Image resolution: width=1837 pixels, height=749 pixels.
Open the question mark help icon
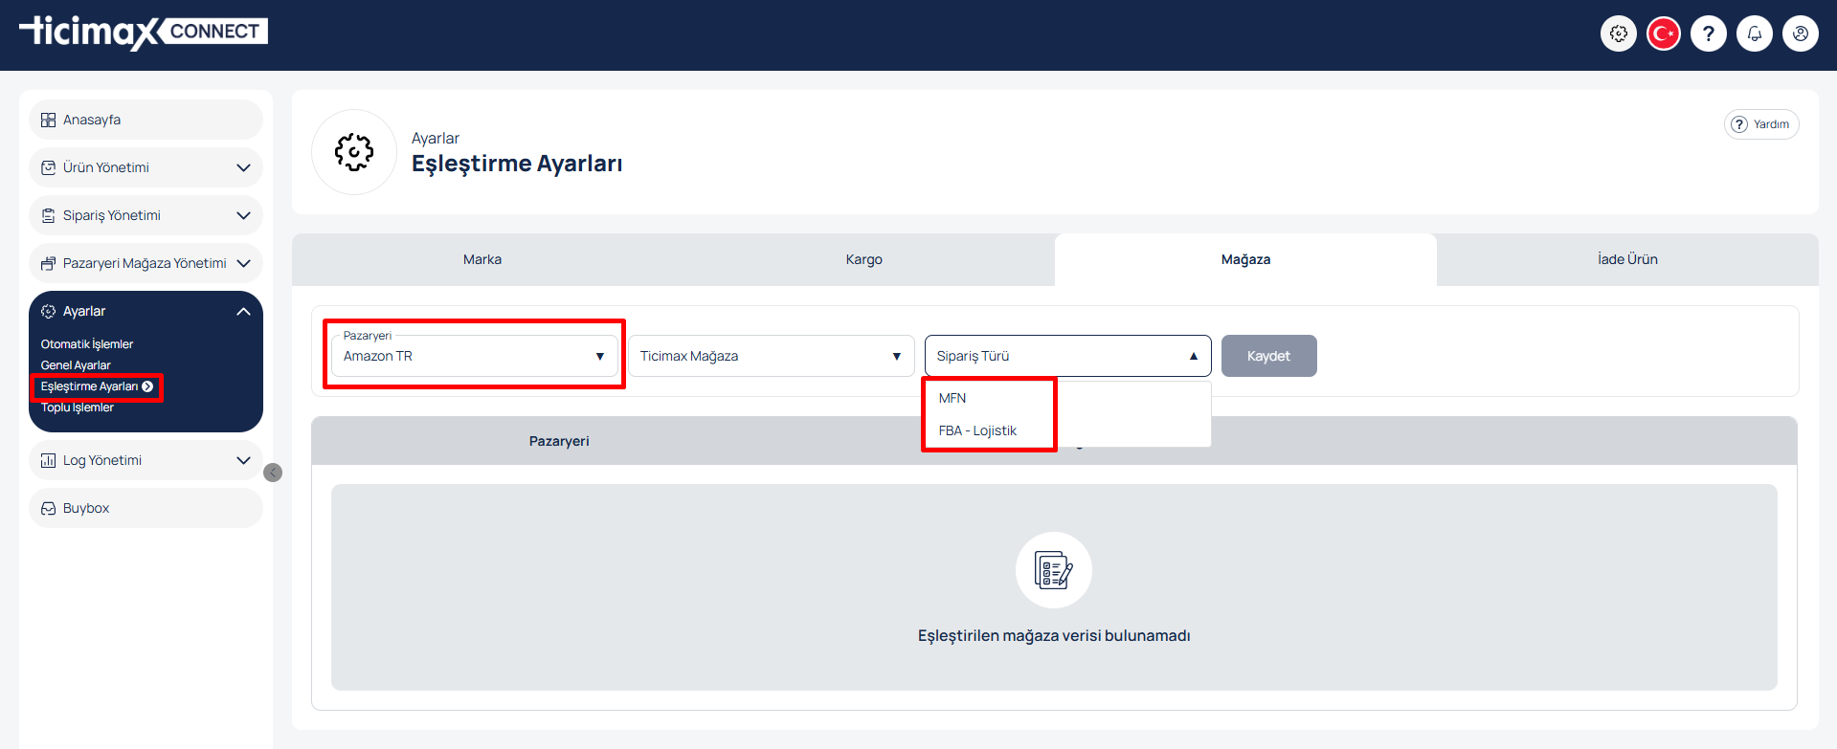(x=1709, y=33)
